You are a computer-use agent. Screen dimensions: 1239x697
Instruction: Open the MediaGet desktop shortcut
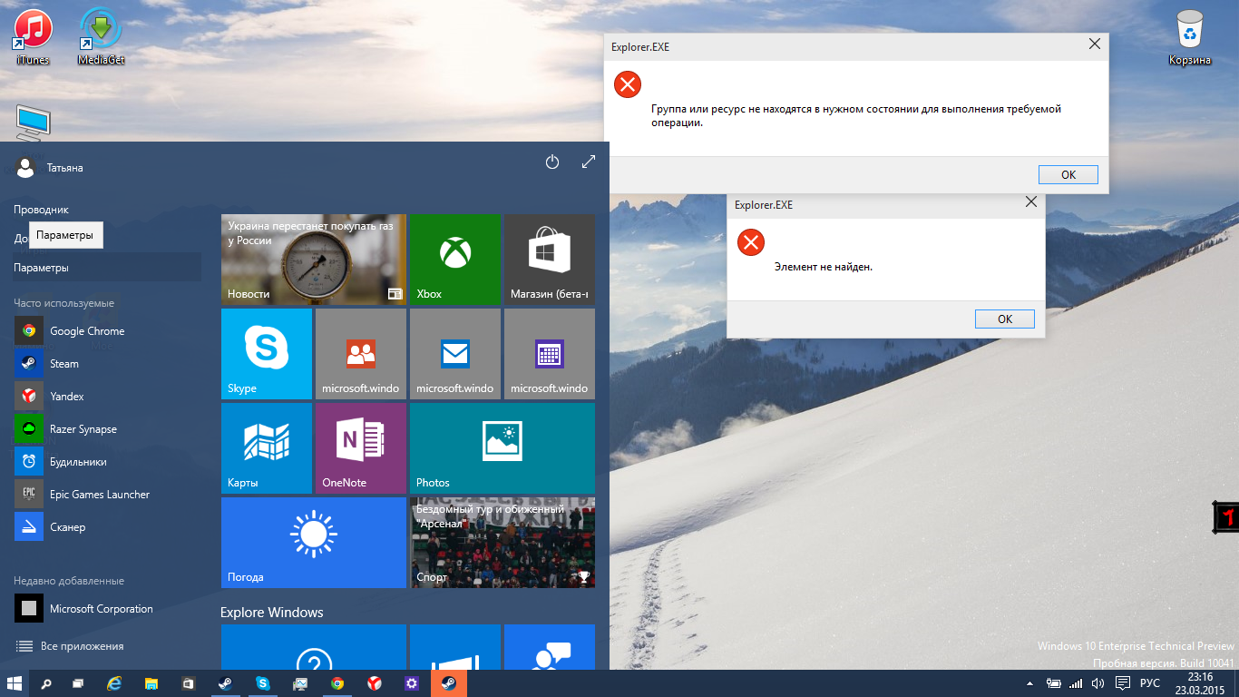(102, 36)
